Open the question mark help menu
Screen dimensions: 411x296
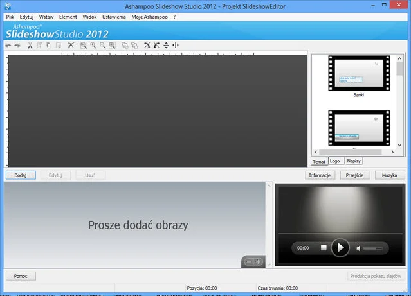coord(174,17)
